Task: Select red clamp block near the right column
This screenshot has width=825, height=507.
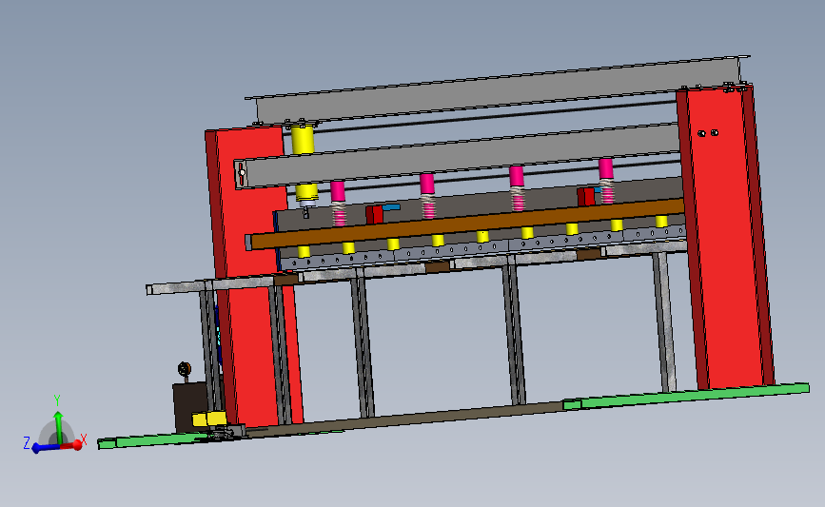Action: point(585,197)
